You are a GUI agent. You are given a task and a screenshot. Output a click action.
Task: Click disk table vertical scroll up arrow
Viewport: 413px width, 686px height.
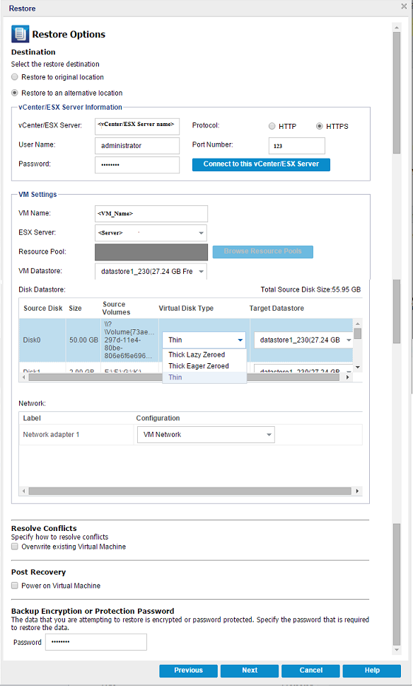click(358, 323)
